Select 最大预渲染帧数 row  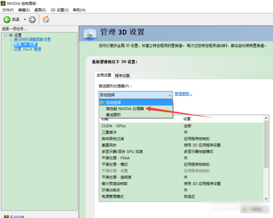coord(181,184)
